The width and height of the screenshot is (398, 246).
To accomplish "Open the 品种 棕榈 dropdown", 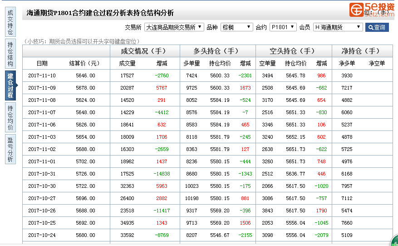I will tap(236, 27).
